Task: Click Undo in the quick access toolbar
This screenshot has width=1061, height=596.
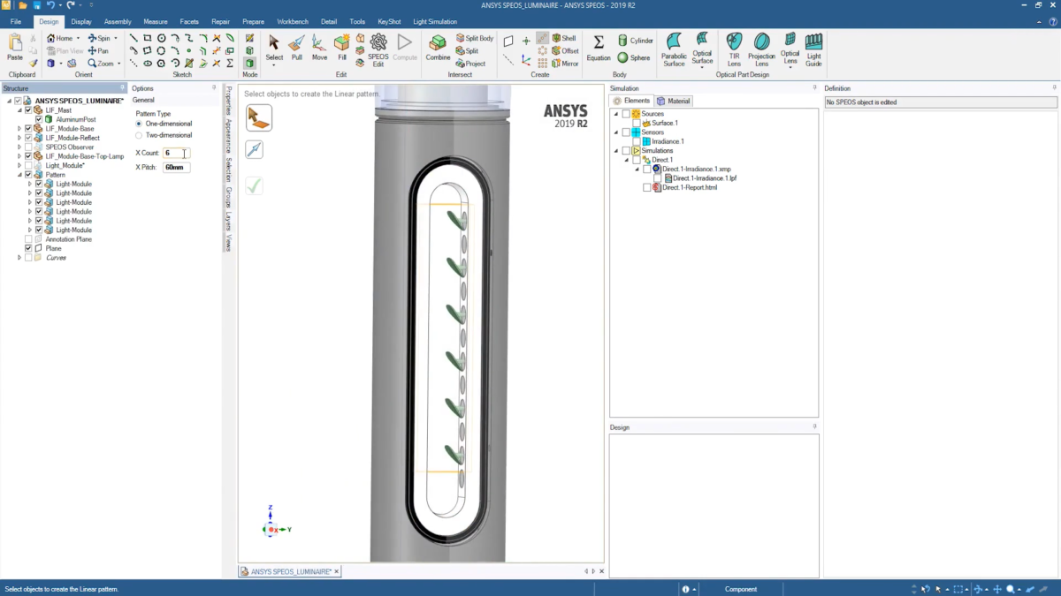Action: (50, 5)
